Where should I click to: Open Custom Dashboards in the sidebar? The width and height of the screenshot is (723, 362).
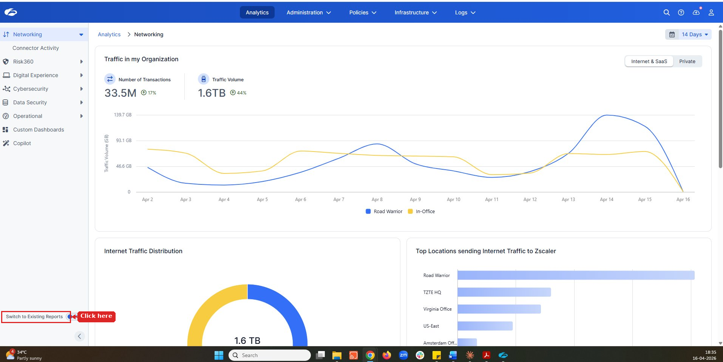(39, 130)
